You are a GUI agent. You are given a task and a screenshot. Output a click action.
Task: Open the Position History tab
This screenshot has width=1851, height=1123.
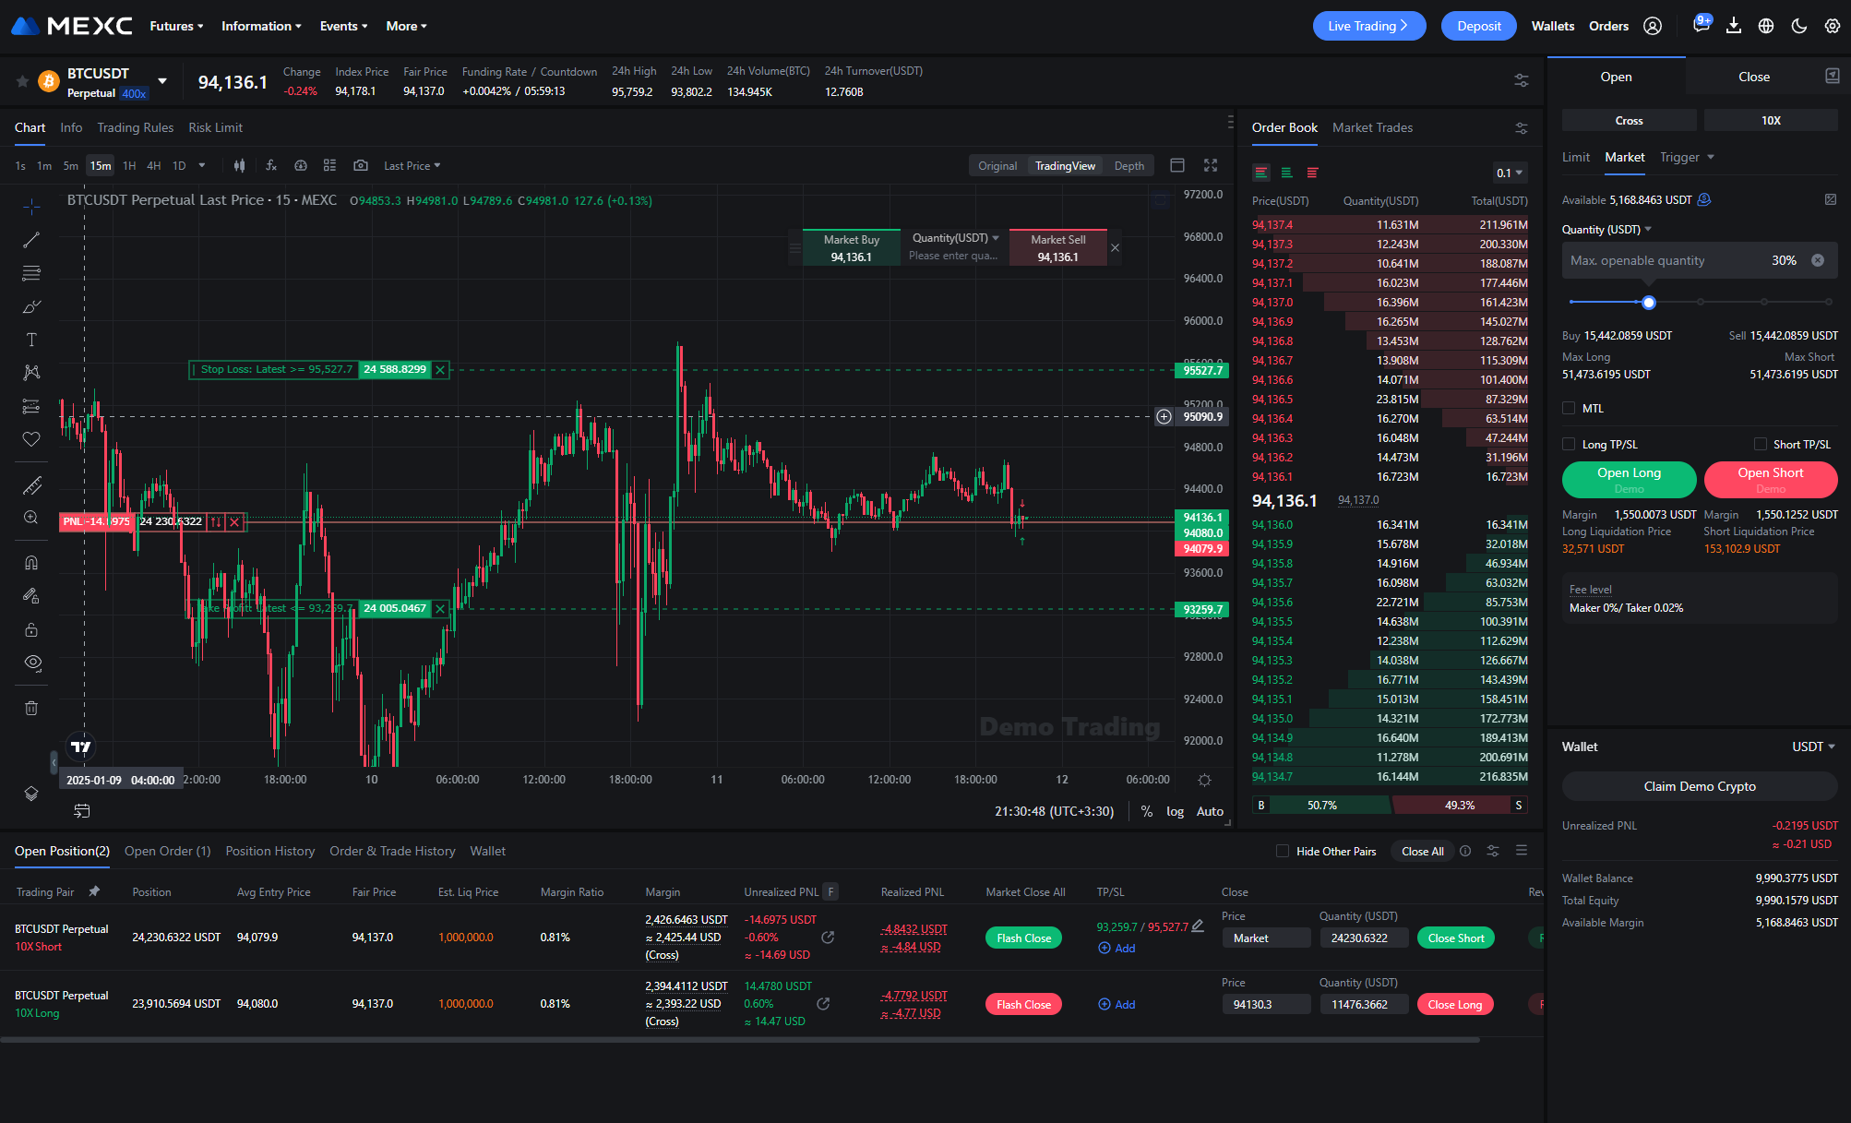269,851
